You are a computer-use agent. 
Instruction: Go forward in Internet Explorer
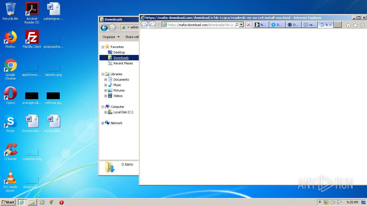click(x=152, y=25)
